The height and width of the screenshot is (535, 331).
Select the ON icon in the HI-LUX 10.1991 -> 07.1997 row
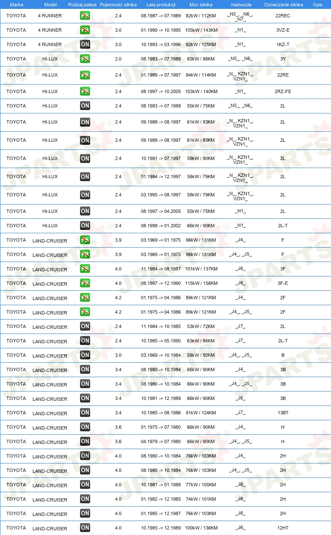pyautogui.click(x=85, y=158)
